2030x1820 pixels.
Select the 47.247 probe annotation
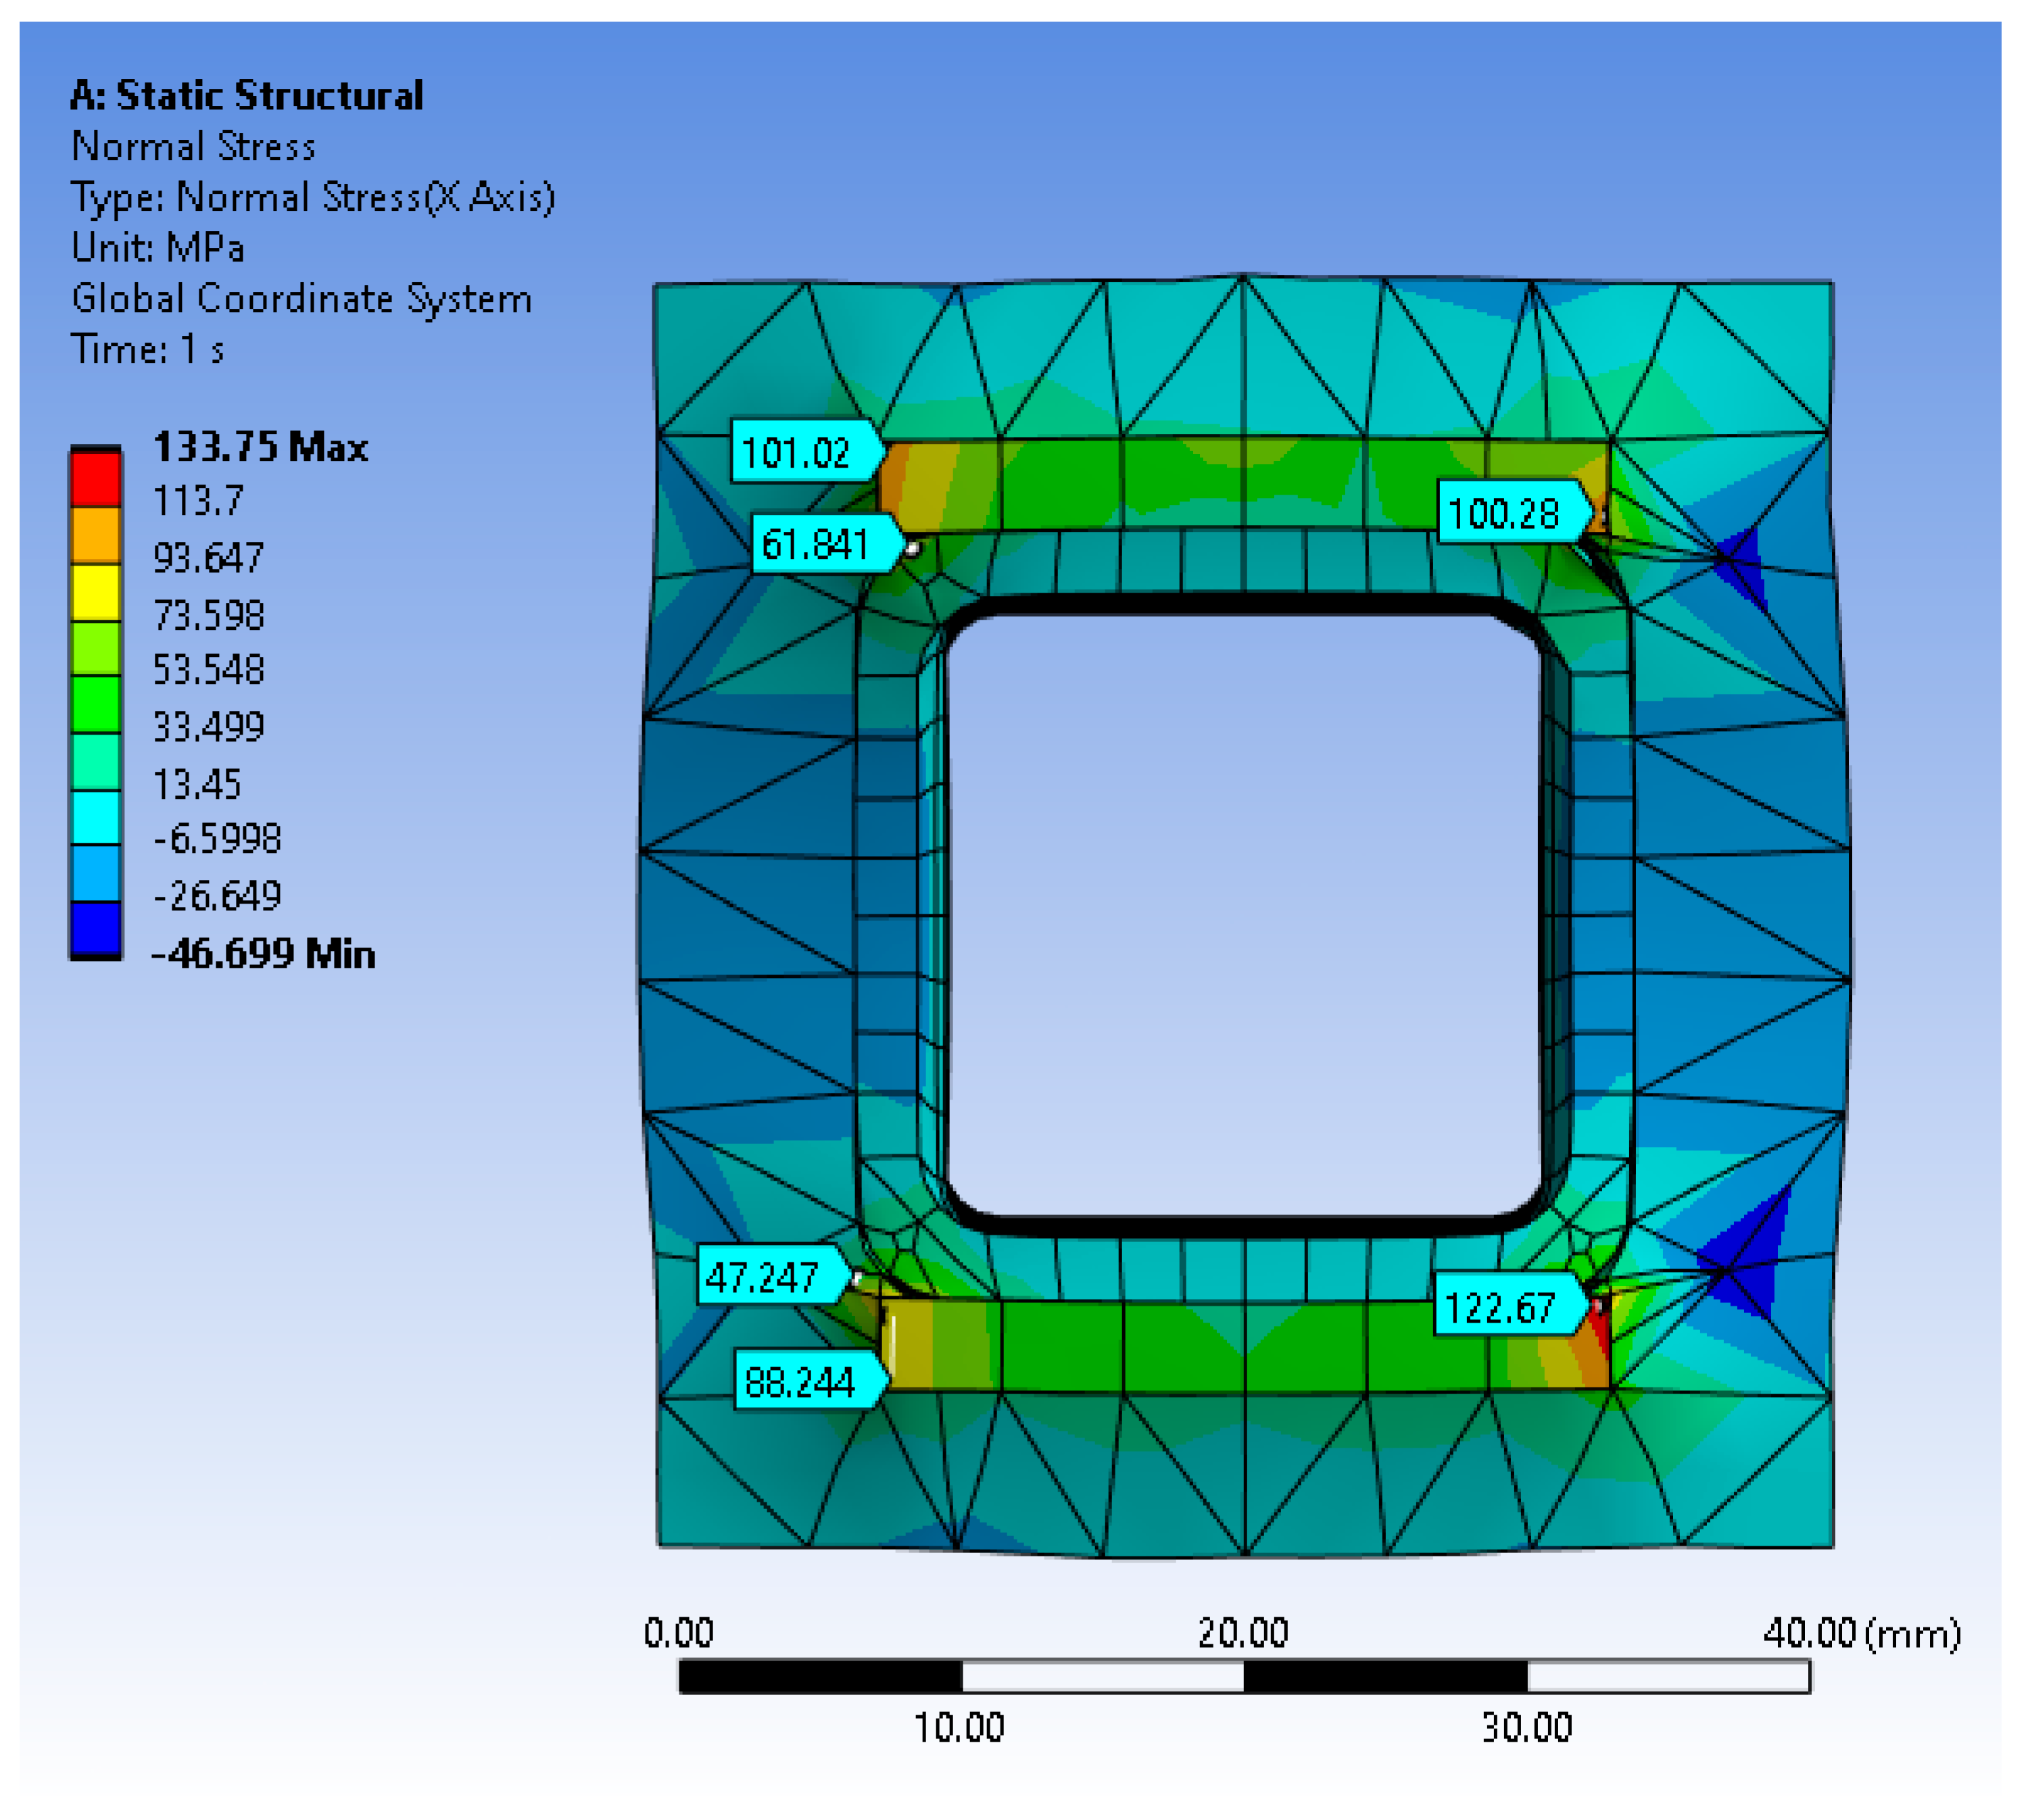click(775, 1276)
